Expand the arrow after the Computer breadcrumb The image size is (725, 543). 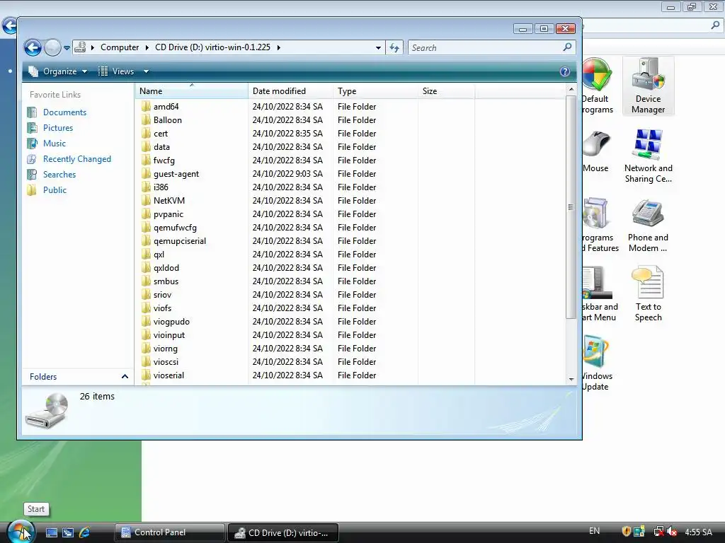click(x=147, y=47)
